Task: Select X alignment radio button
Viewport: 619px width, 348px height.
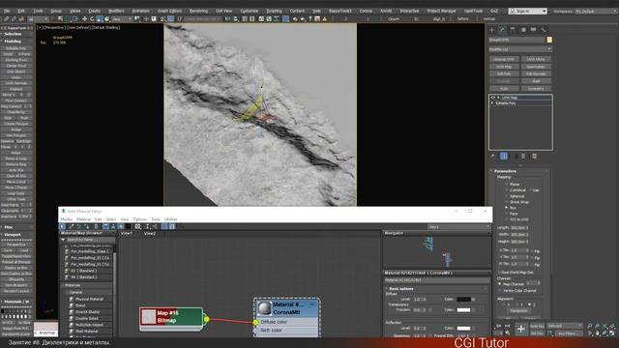Action: click(x=504, y=304)
